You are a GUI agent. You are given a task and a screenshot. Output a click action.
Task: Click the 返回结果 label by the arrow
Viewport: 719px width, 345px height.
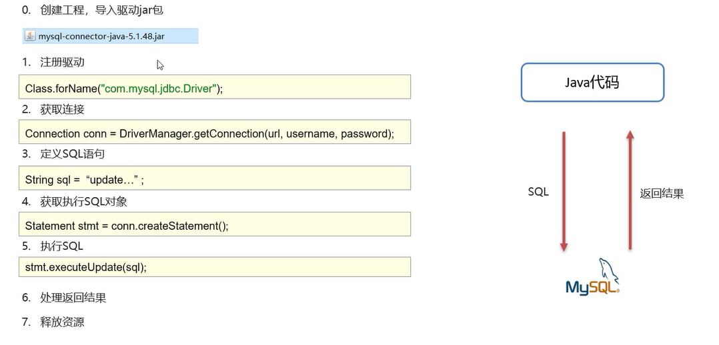pyautogui.click(x=662, y=194)
